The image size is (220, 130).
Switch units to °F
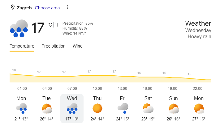click(57, 25)
